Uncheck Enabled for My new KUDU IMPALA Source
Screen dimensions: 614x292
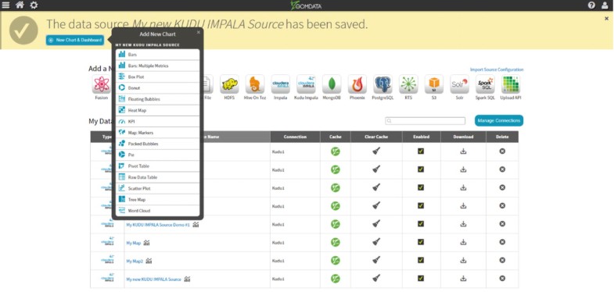[421, 278]
